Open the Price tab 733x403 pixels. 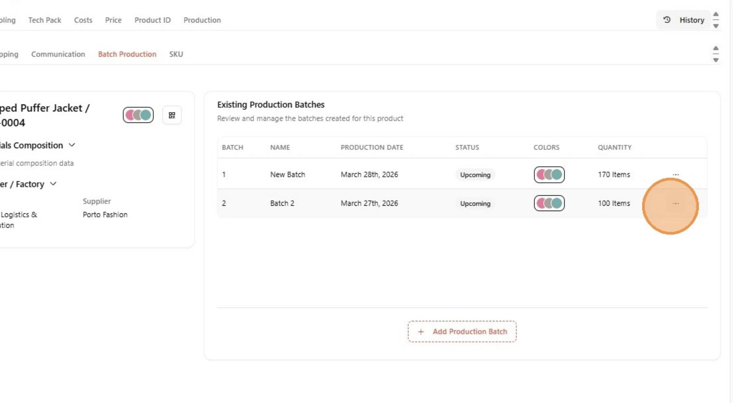pyautogui.click(x=113, y=20)
